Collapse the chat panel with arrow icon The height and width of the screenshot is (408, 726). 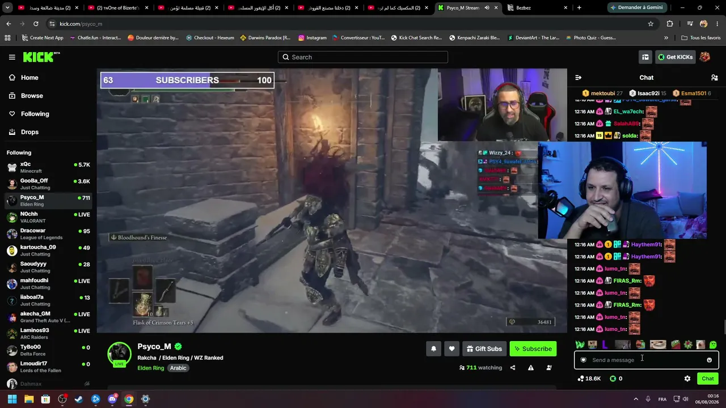click(x=578, y=78)
